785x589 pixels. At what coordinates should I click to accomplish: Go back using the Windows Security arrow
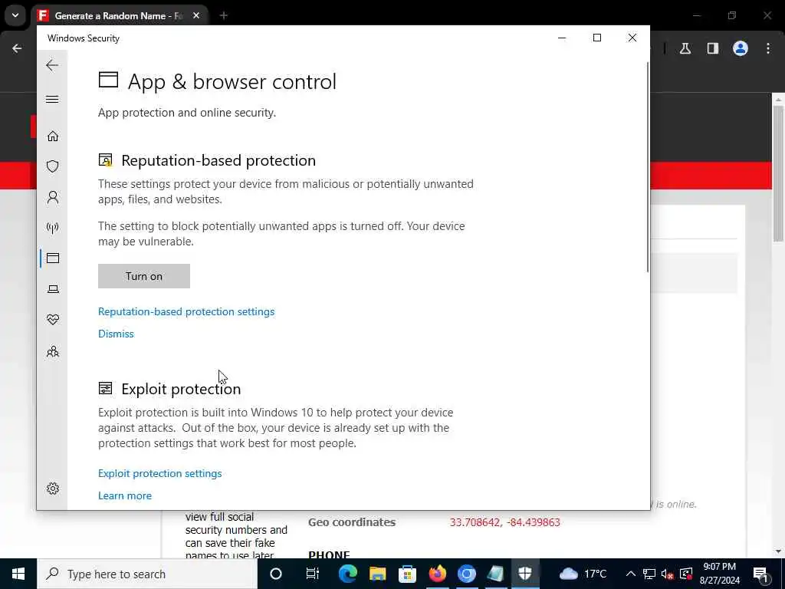(x=52, y=65)
